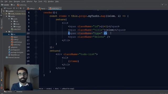Click the todolist folder icon in navigation bar
This screenshot has height=94, width=168.
point(2,5)
